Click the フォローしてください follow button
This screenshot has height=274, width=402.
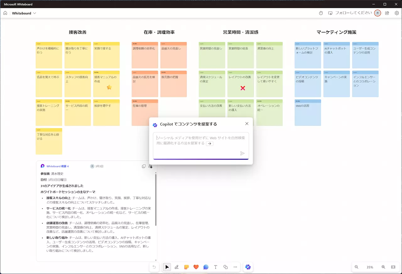tap(349, 13)
